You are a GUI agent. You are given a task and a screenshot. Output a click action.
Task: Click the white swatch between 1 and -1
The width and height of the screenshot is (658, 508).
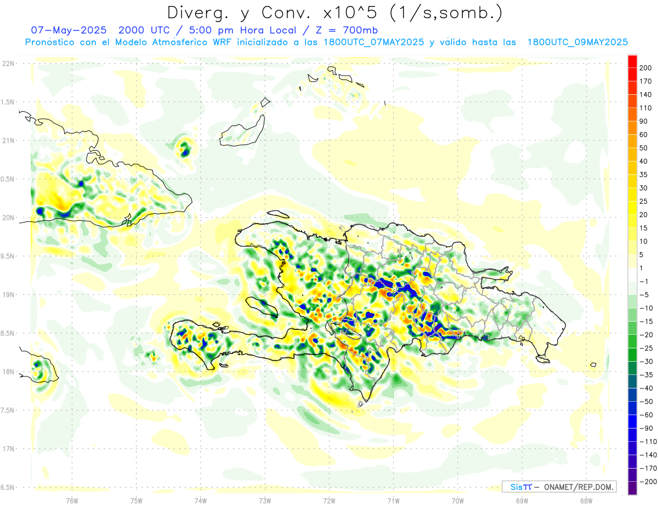click(632, 275)
